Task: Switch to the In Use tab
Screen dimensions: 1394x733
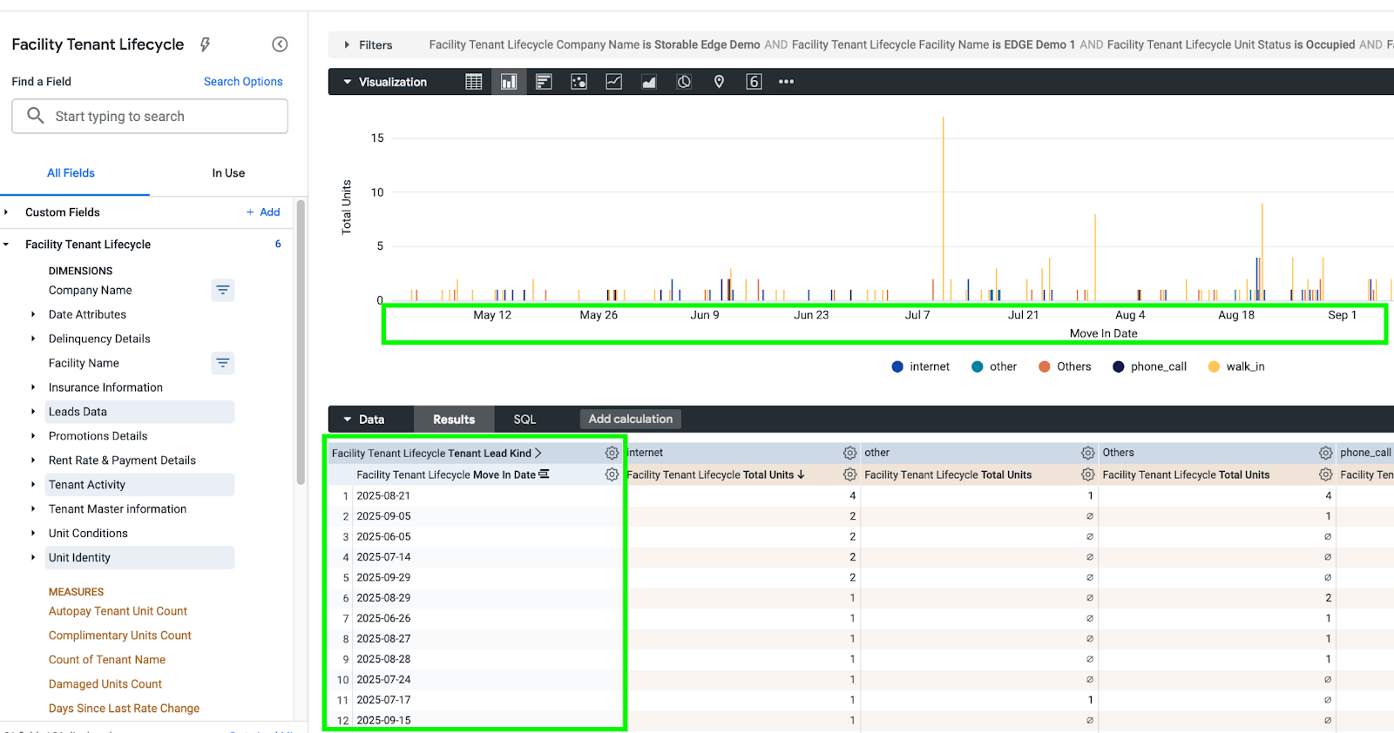Action: (x=228, y=173)
